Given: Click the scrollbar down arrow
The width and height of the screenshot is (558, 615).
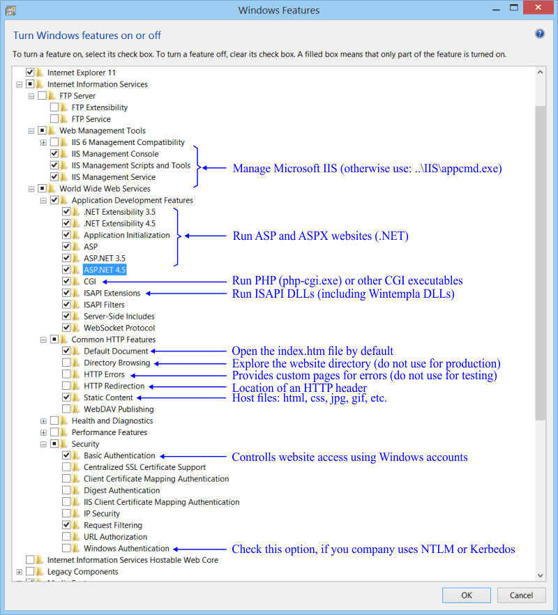Looking at the screenshot, I should [x=541, y=575].
